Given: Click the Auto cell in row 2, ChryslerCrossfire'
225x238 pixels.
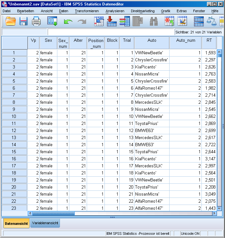Looking at the screenshot, I should click(x=152, y=60).
